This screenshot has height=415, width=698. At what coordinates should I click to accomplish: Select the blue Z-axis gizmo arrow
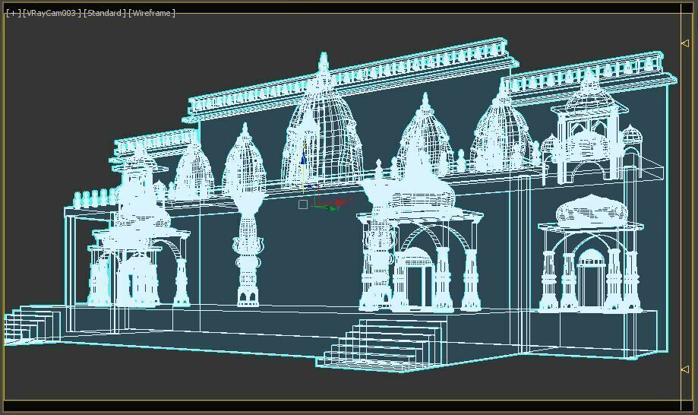click(303, 158)
